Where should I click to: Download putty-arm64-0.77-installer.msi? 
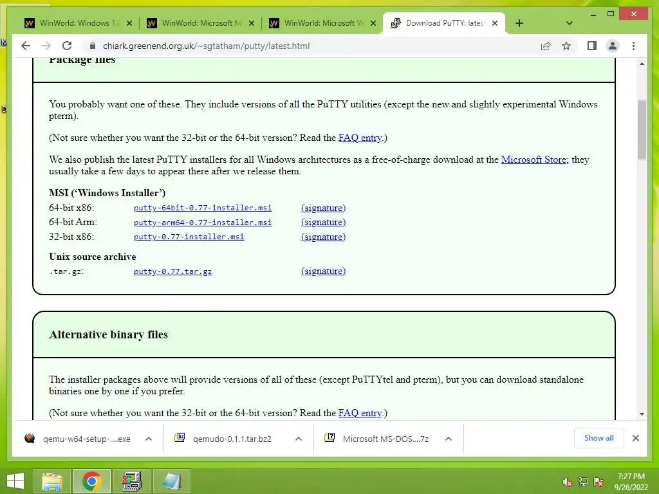click(x=203, y=222)
